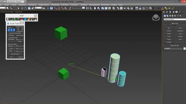
Task: Click the Box primitive button
Action: tap(169, 28)
